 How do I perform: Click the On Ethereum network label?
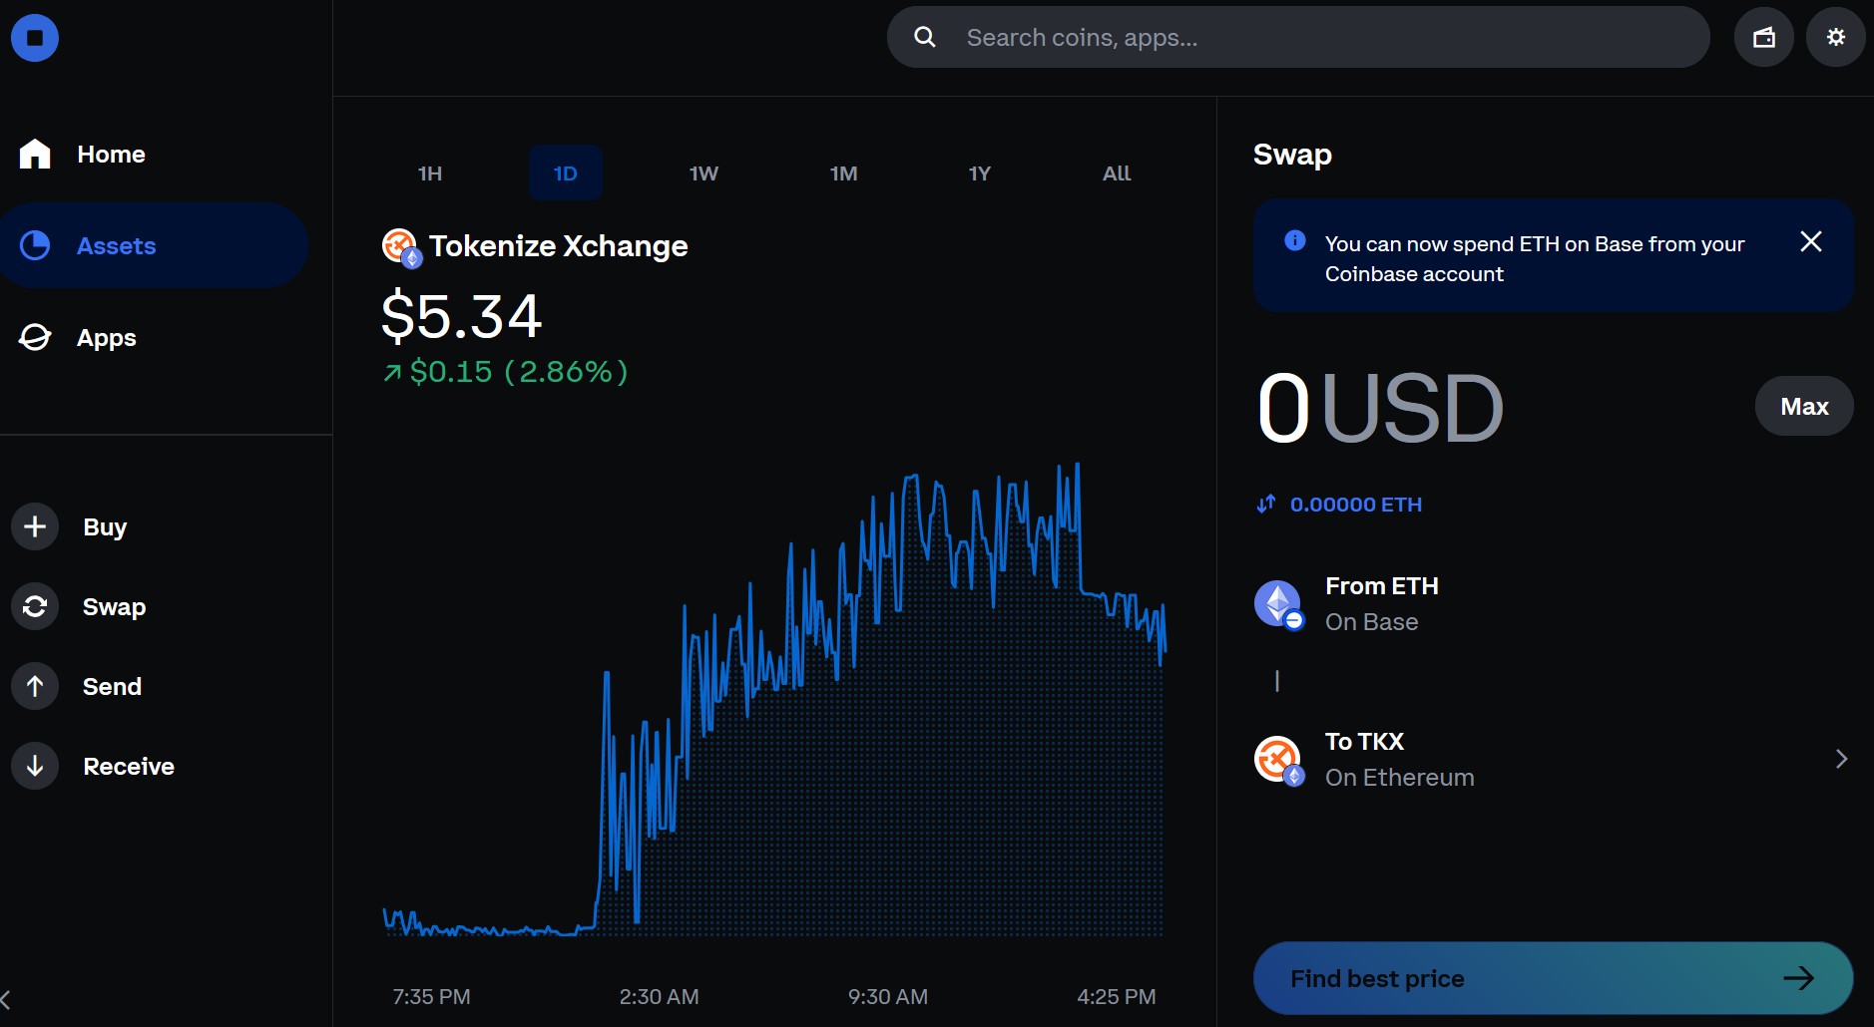click(x=1399, y=778)
